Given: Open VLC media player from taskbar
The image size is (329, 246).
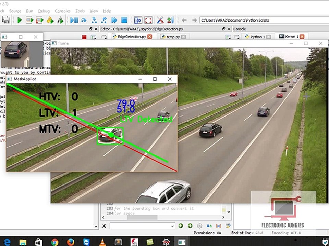Looking at the screenshot, I should (x=102, y=242).
